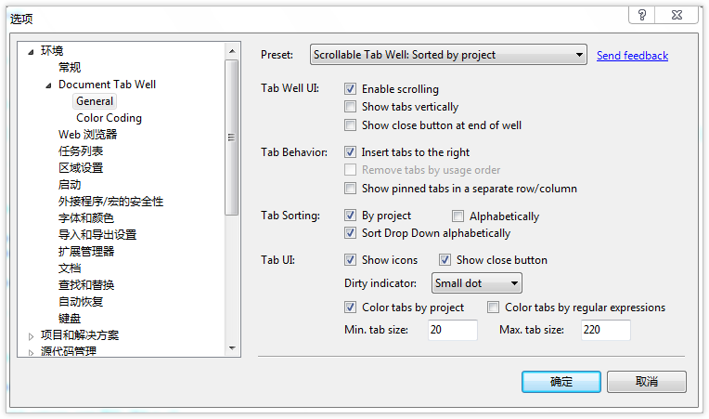Toggle Insert tabs to the right
Image resolution: width=709 pixels, height=419 pixels.
pos(351,152)
